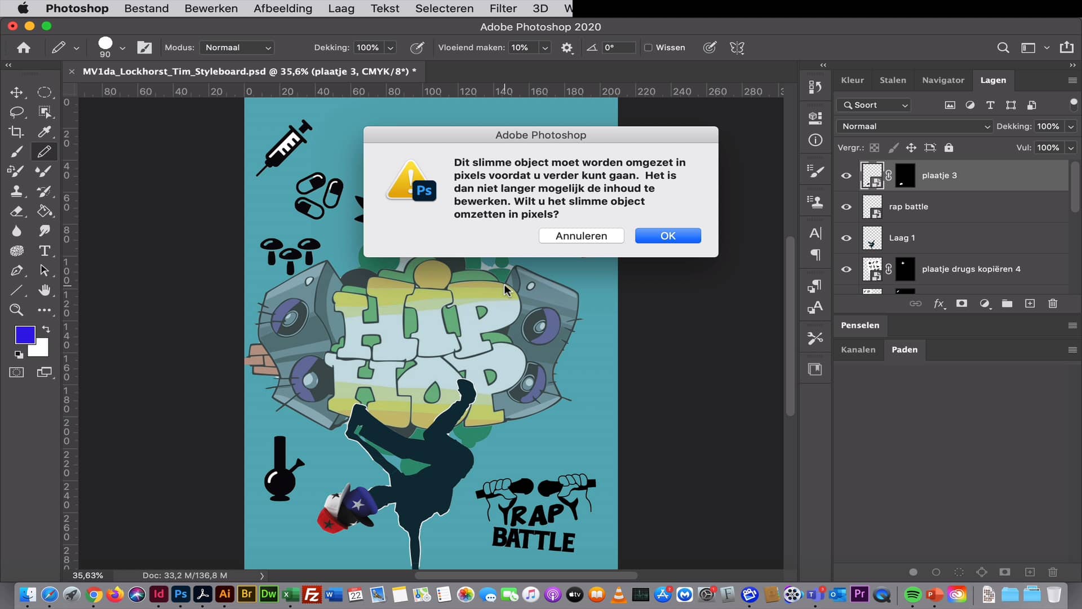This screenshot has height=609, width=1082.
Task: Select the Crop tool
Action: point(16,131)
